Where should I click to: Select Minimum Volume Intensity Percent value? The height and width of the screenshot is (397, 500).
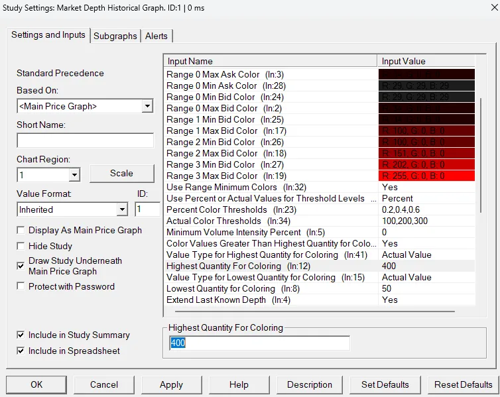coord(426,232)
